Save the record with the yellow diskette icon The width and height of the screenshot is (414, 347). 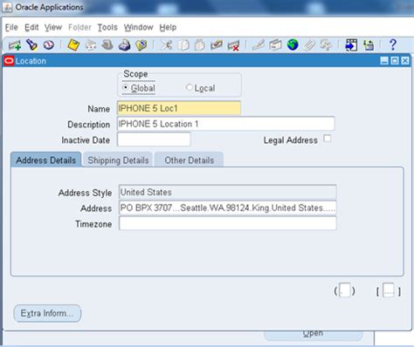tap(73, 45)
